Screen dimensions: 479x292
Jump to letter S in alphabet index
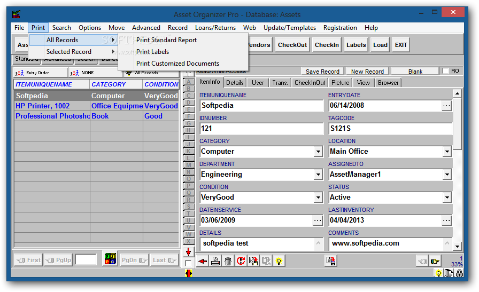click(189, 207)
